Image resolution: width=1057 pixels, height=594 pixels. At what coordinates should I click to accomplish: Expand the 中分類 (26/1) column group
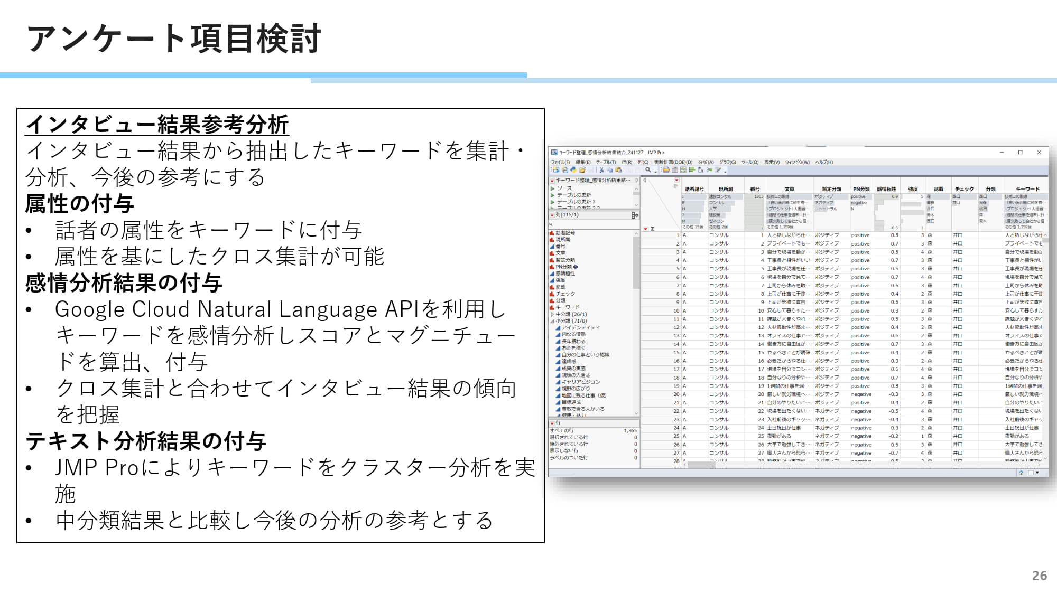[x=553, y=314]
